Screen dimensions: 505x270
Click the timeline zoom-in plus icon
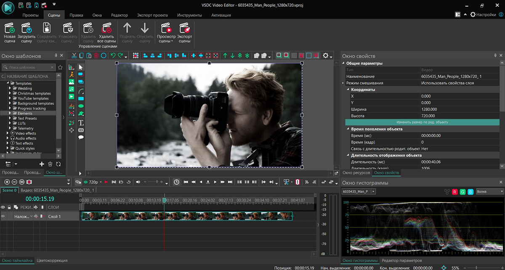(7, 182)
